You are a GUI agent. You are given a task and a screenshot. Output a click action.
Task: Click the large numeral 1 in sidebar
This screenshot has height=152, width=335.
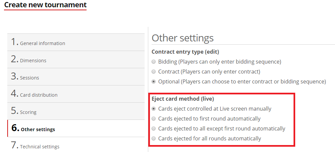14,42
